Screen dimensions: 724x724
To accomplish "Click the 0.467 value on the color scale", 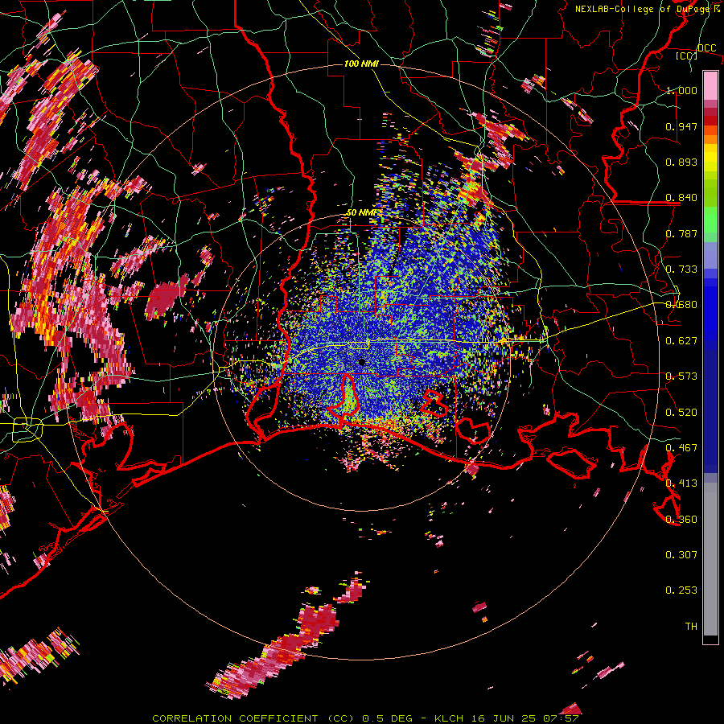I will pos(681,447).
